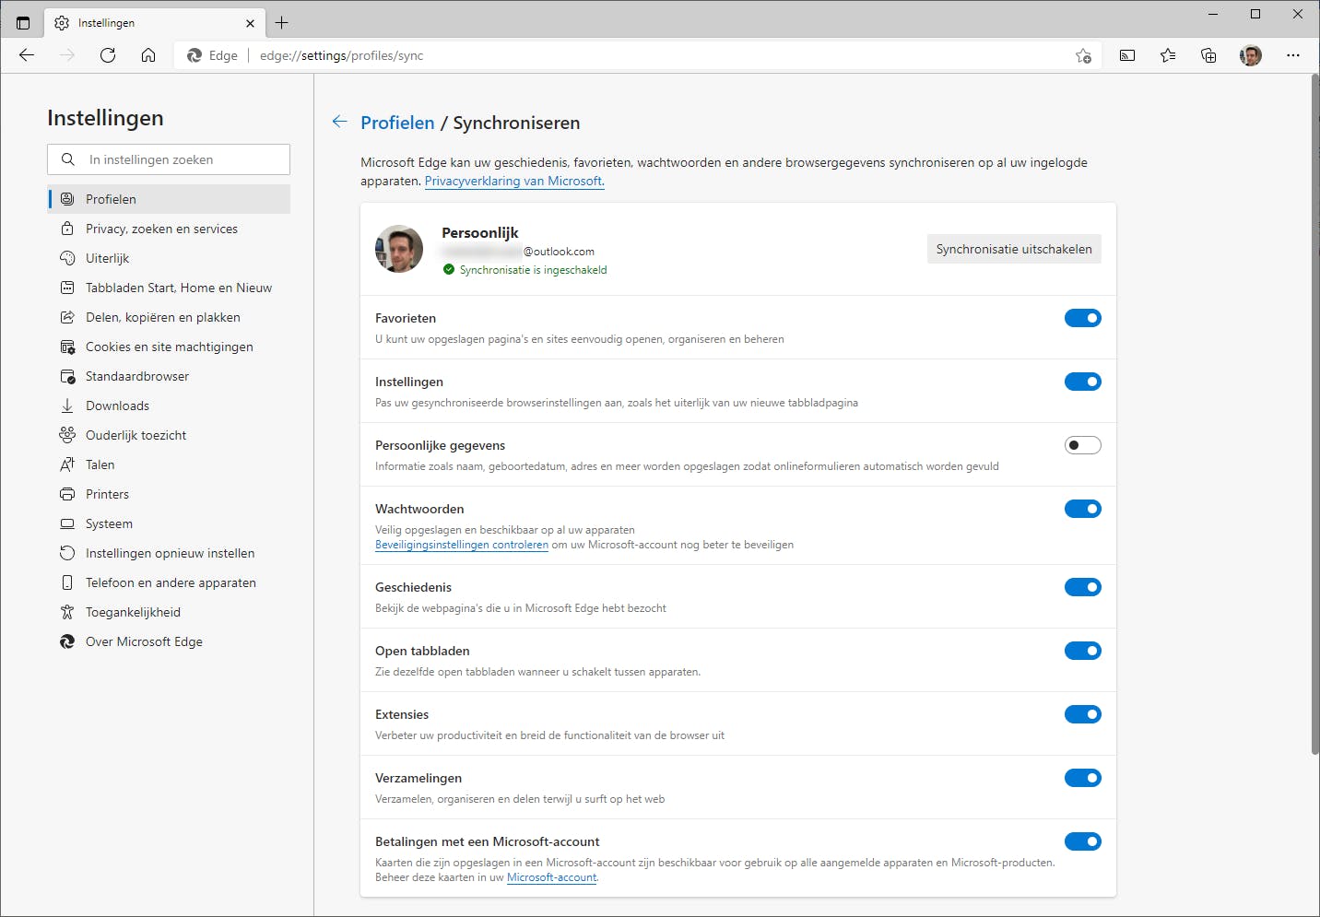Open the Favorites list icon
Screen dimensions: 1320x917
coord(1168,55)
